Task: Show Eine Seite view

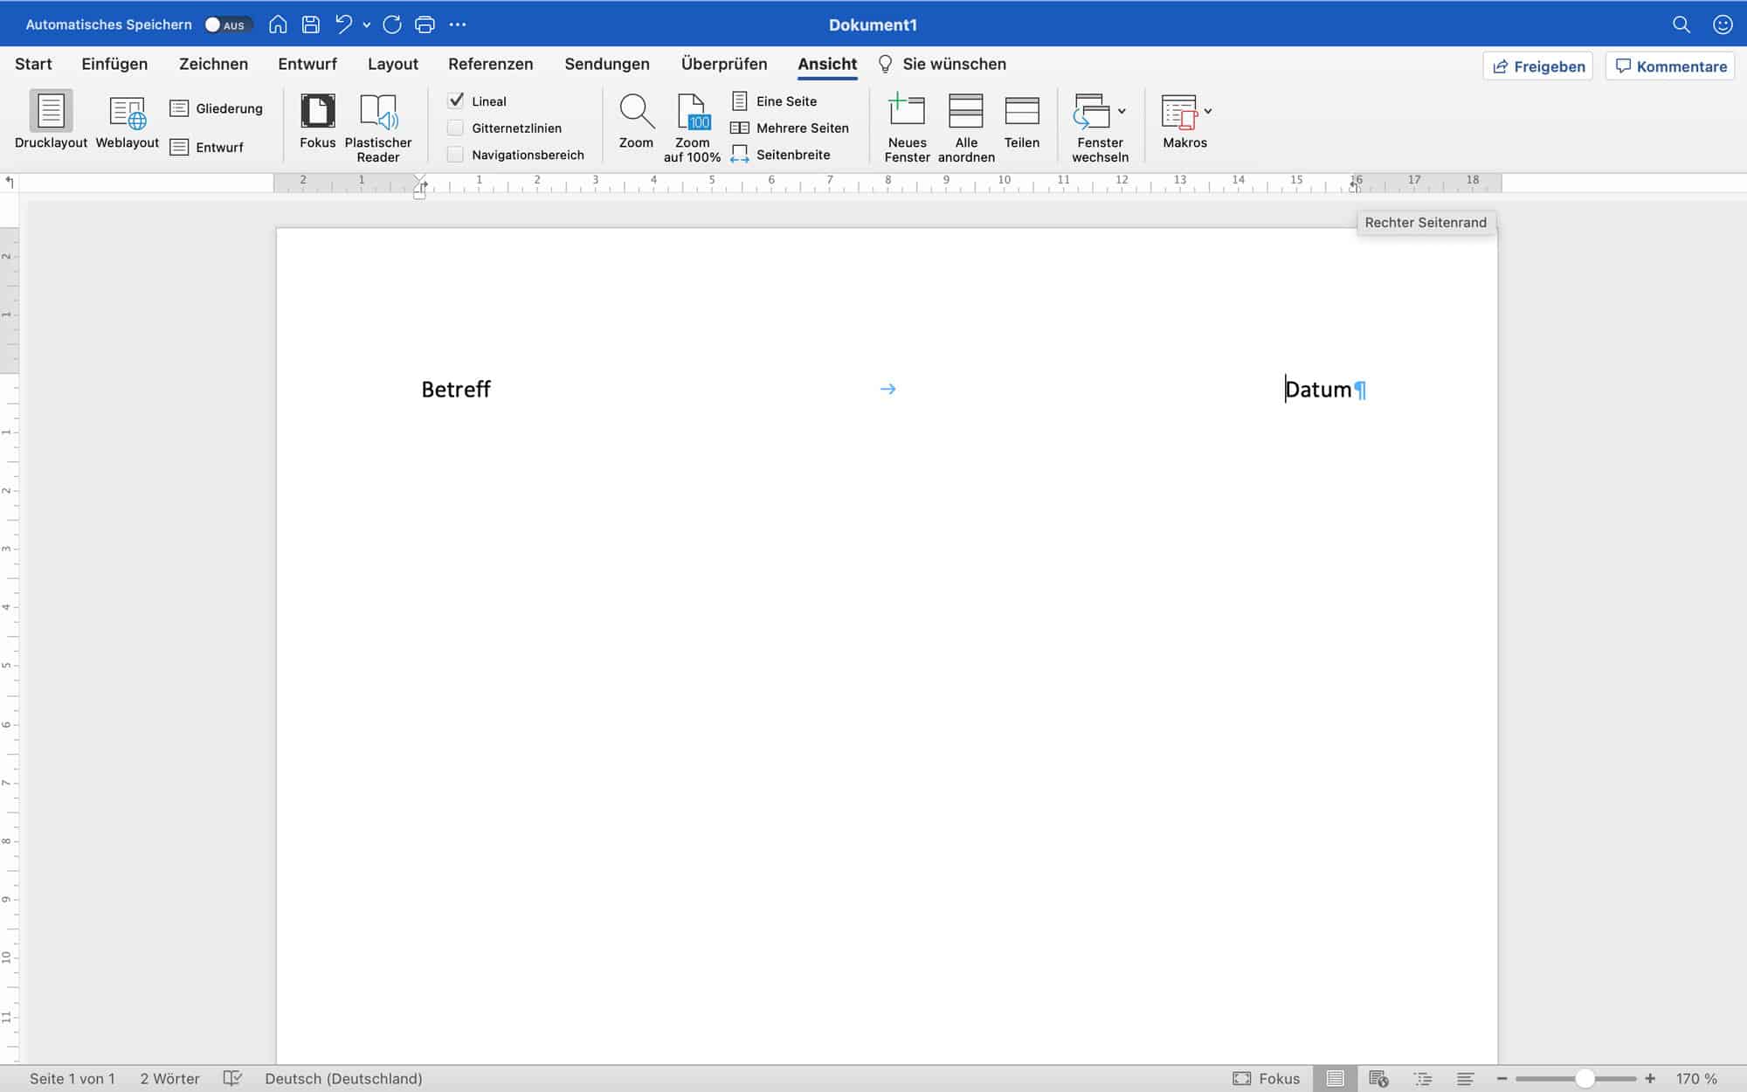Action: click(774, 101)
